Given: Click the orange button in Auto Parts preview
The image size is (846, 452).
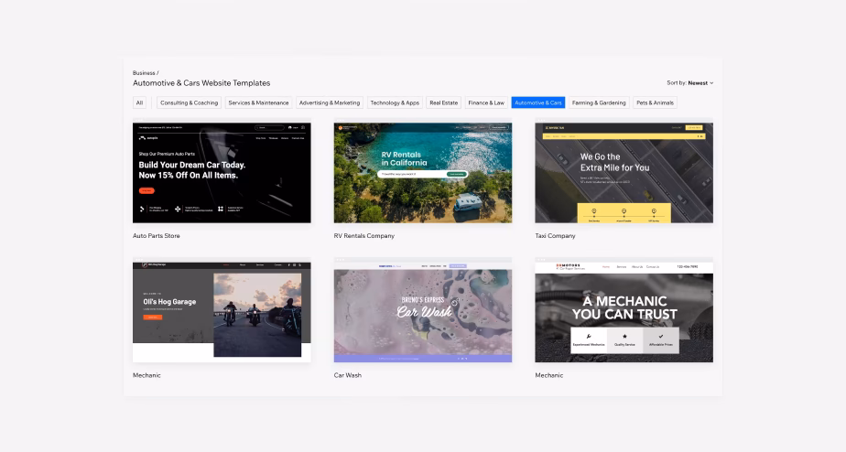Looking at the screenshot, I should [x=146, y=190].
